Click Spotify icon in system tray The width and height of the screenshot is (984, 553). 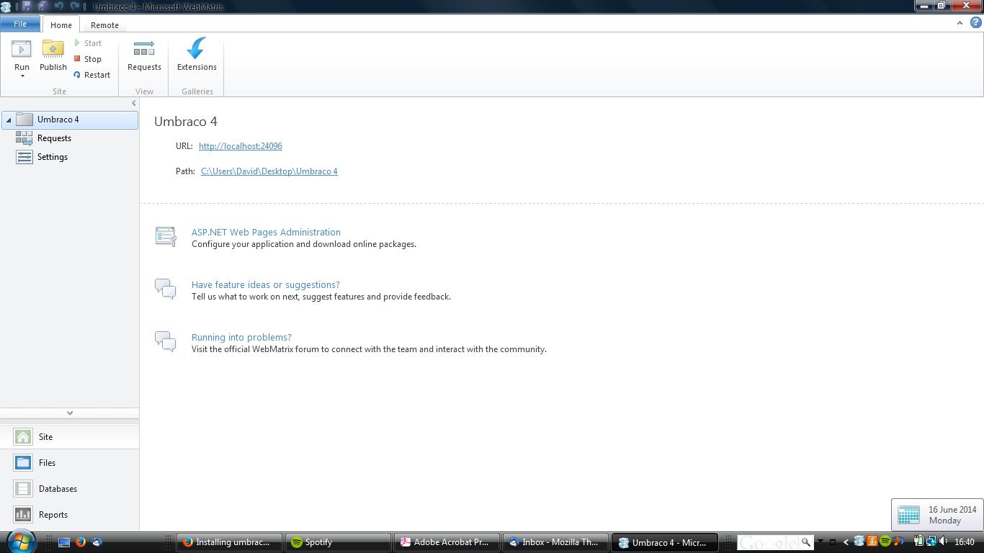885,541
